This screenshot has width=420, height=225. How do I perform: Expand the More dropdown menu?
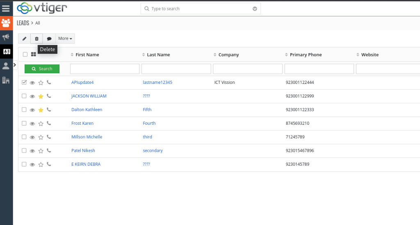(65, 38)
